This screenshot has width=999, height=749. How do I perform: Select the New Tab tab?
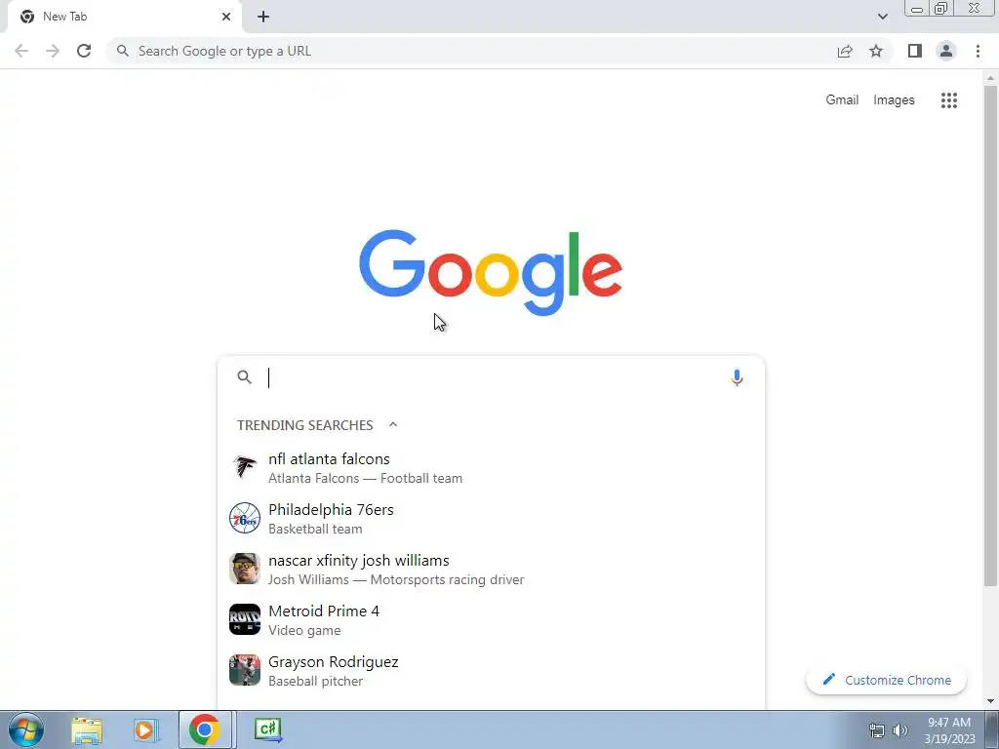point(125,17)
